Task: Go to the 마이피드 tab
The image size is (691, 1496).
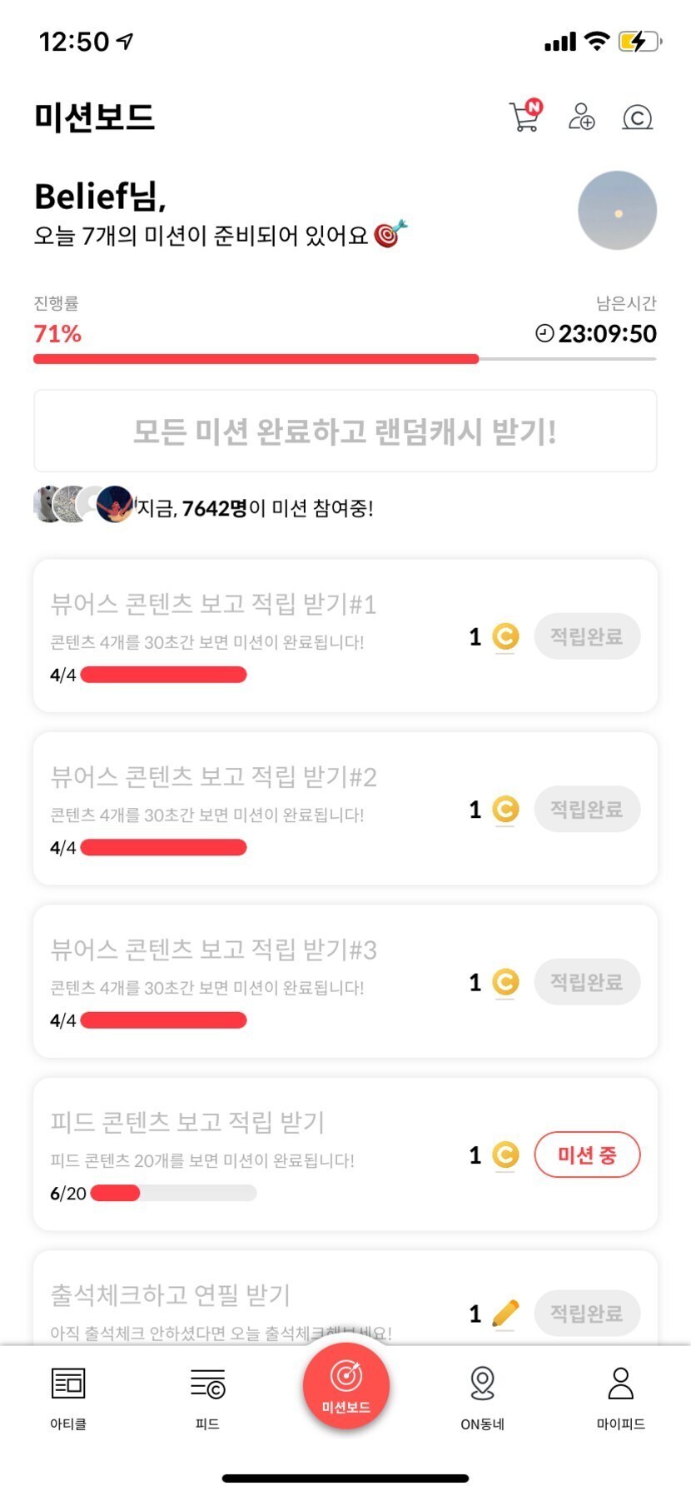Action: pos(620,1394)
